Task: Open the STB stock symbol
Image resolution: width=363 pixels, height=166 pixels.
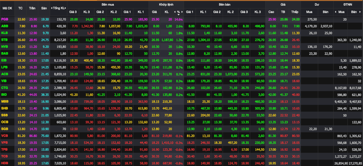Action: pos(5,40)
